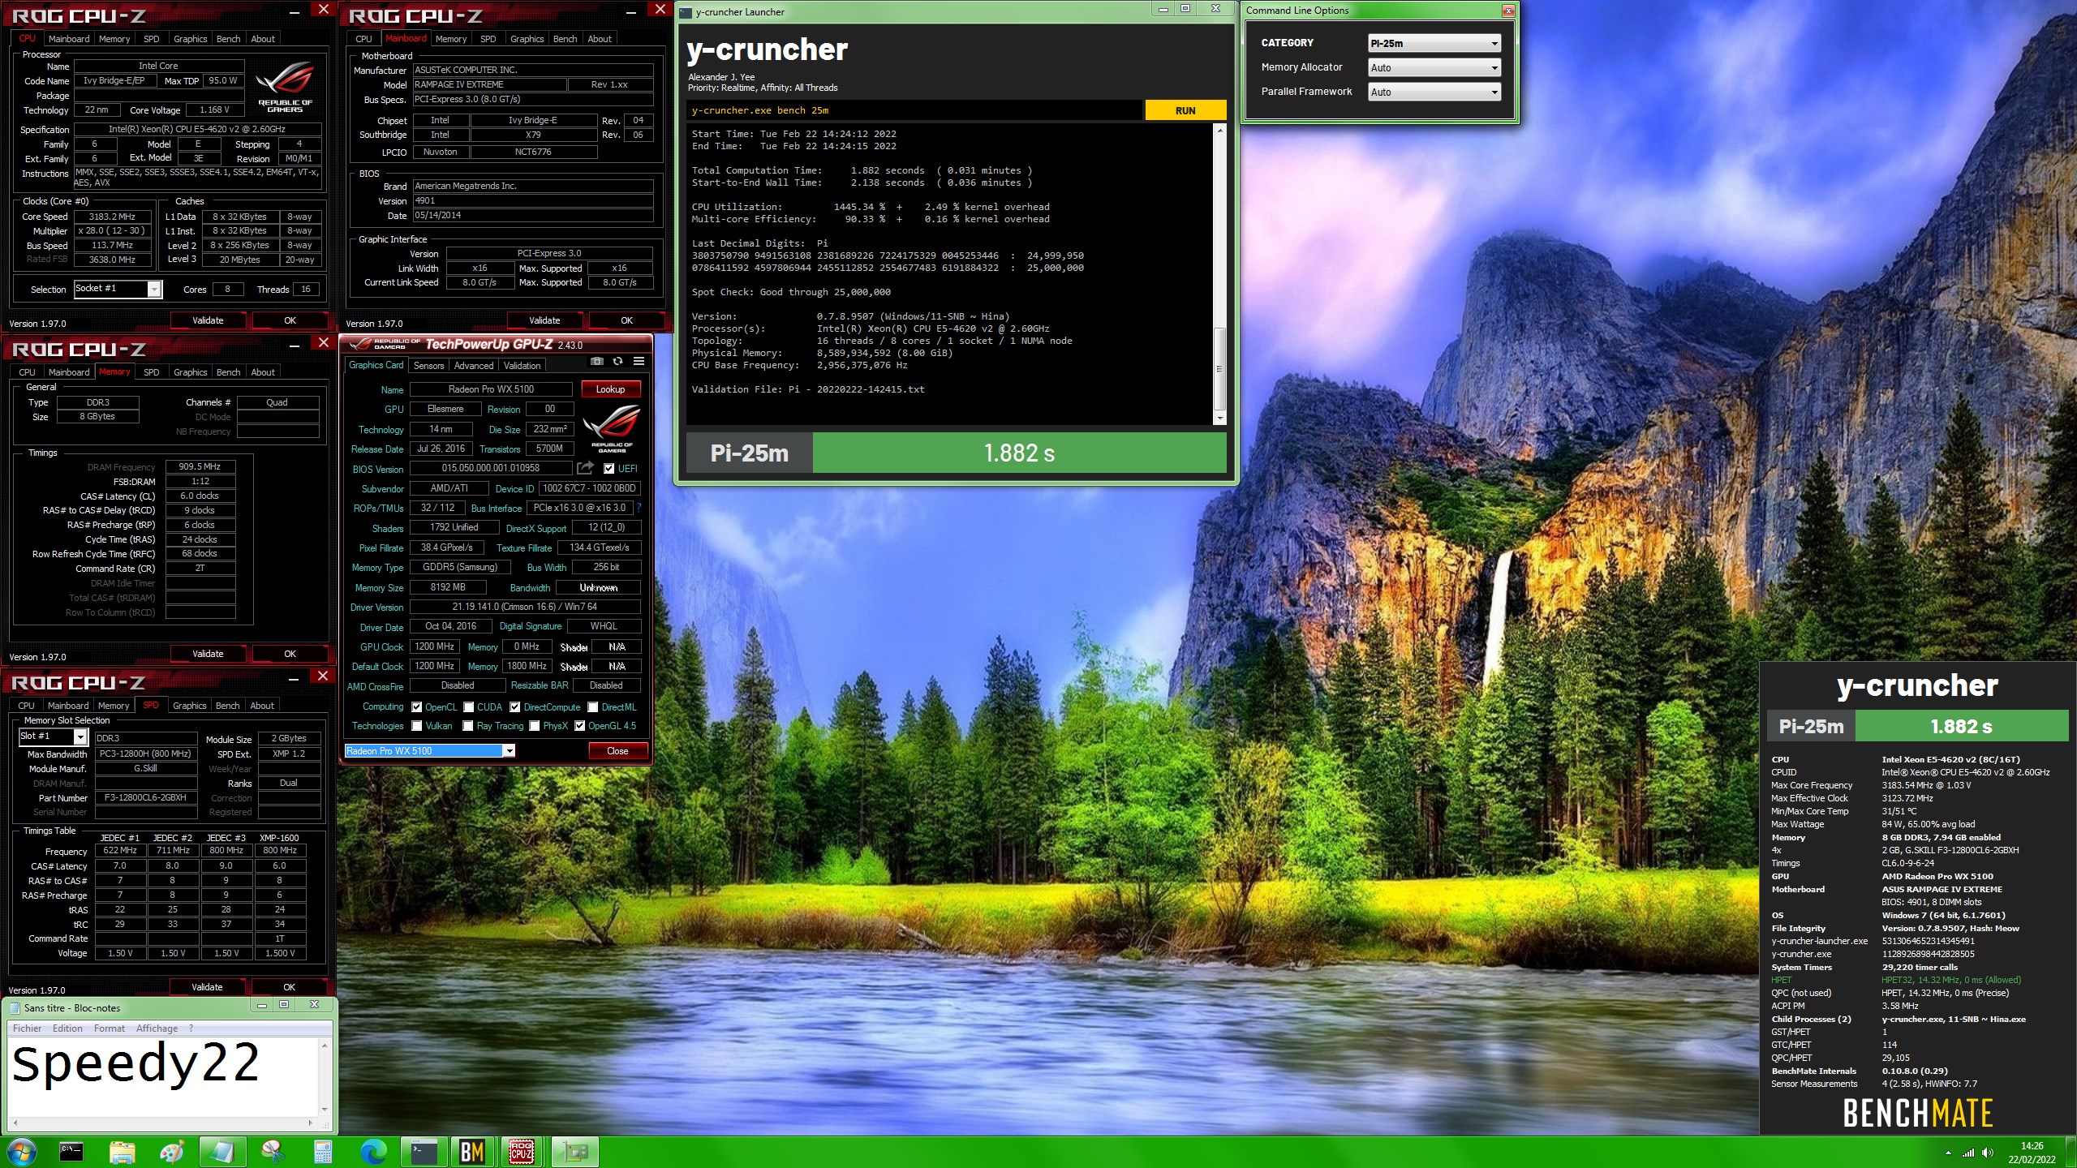Open the Parallel Framework dropdown
Screen dimensions: 2077x1168
pyautogui.click(x=1434, y=92)
